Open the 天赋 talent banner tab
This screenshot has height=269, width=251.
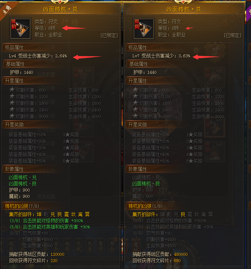point(79,246)
